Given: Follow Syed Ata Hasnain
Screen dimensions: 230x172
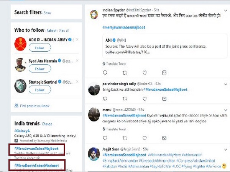Looking at the screenshot, I should tap(40, 69).
